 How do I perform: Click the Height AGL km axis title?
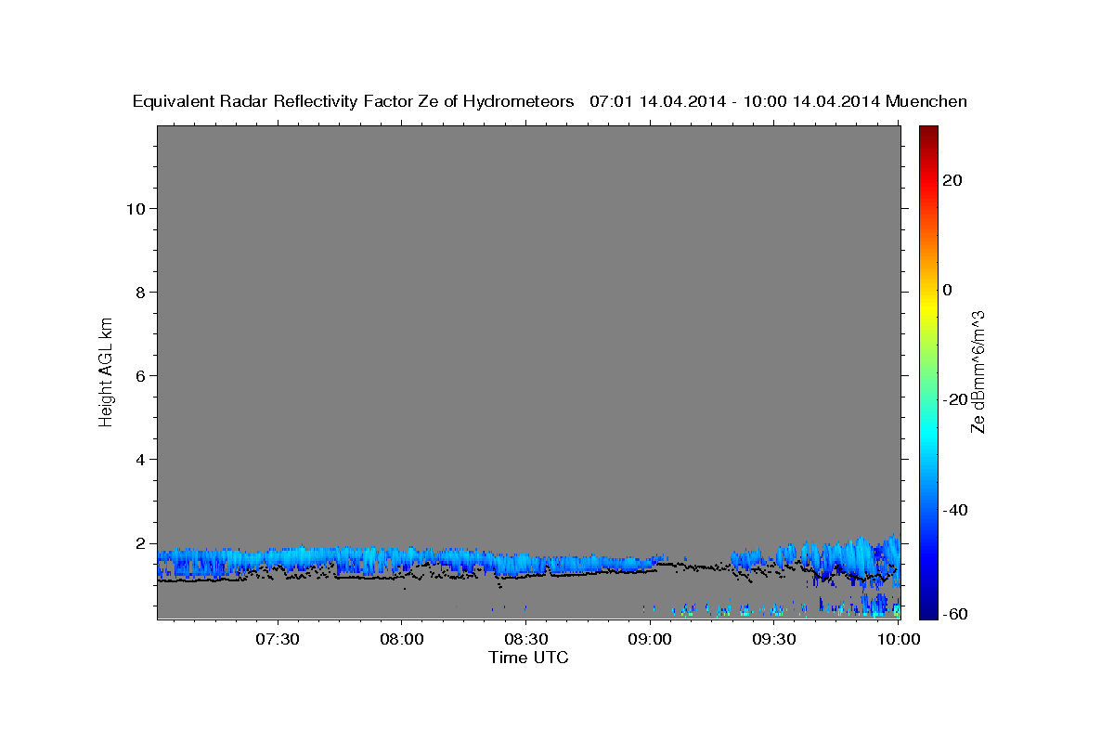click(107, 371)
